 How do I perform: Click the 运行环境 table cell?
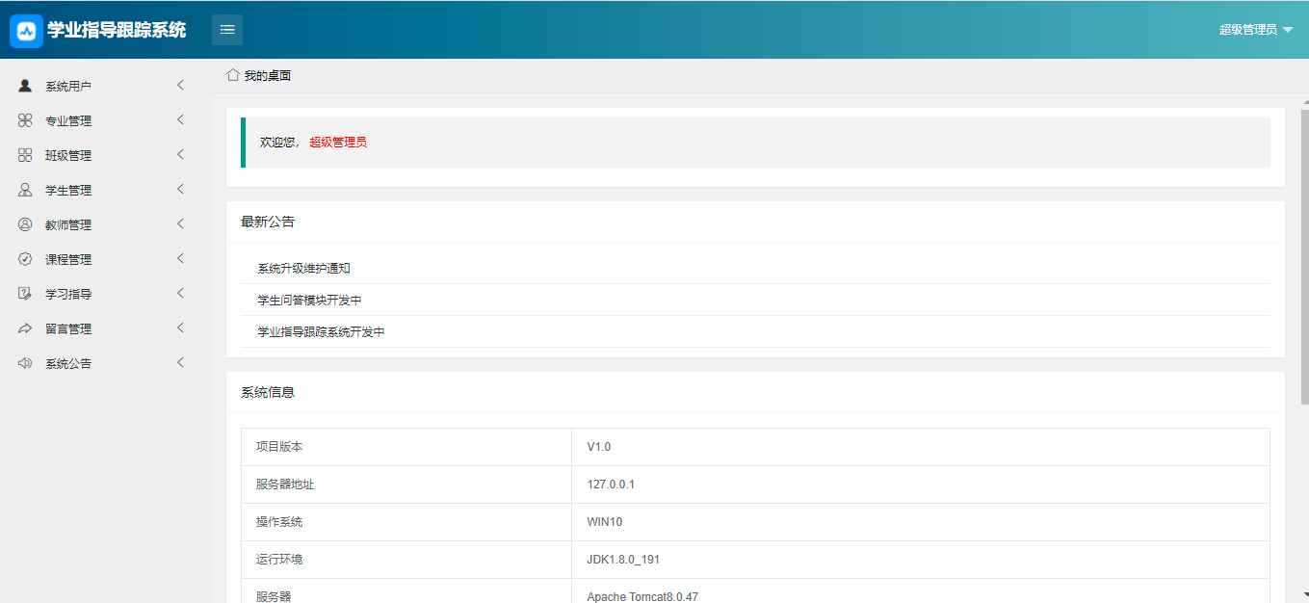[x=406, y=560]
